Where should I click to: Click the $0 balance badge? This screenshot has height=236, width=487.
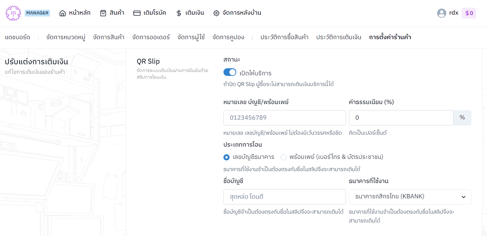[469, 13]
